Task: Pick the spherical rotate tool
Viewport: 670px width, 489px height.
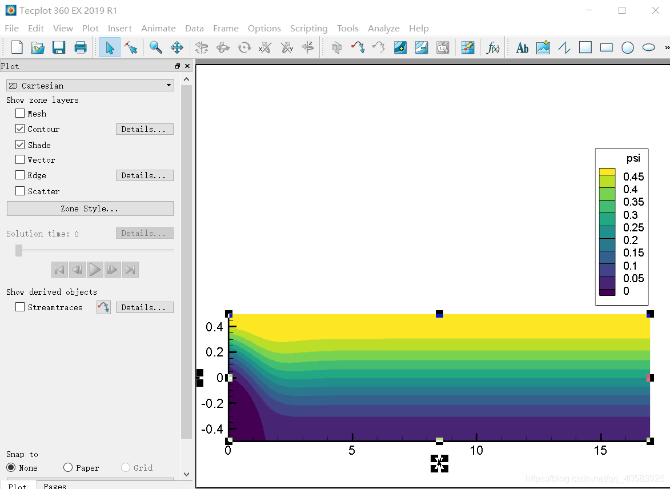Action: pyautogui.click(x=202, y=47)
